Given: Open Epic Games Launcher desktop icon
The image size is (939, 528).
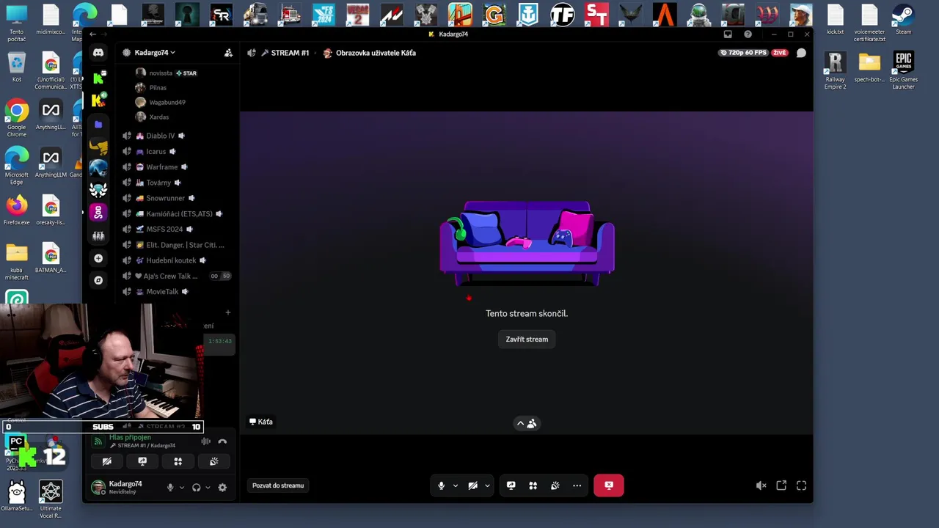Looking at the screenshot, I should (x=903, y=70).
